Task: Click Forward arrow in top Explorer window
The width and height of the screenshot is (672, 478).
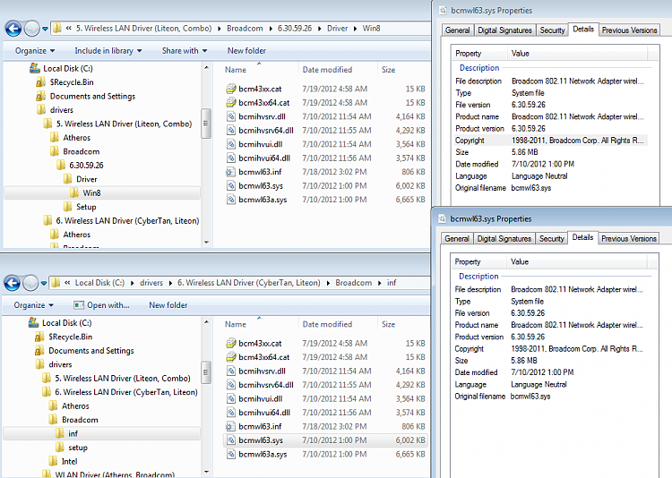Action: pyautogui.click(x=31, y=29)
